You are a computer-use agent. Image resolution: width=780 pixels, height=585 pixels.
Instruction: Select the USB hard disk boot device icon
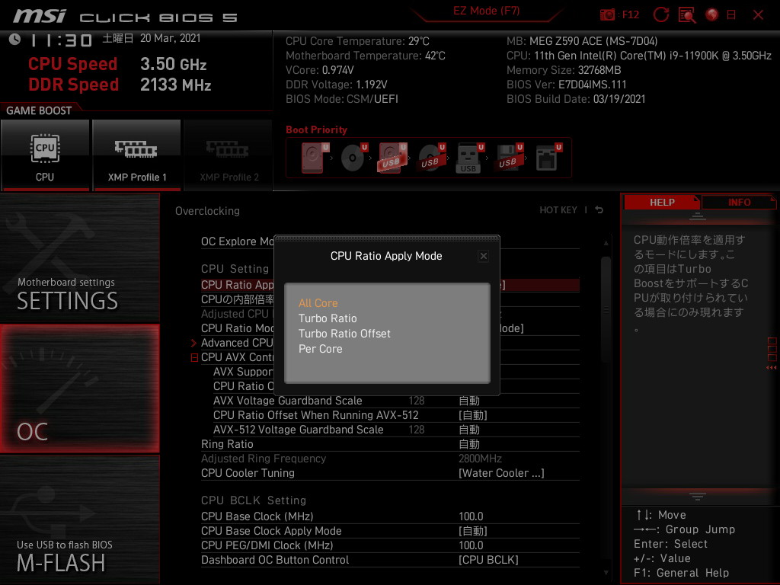(392, 158)
